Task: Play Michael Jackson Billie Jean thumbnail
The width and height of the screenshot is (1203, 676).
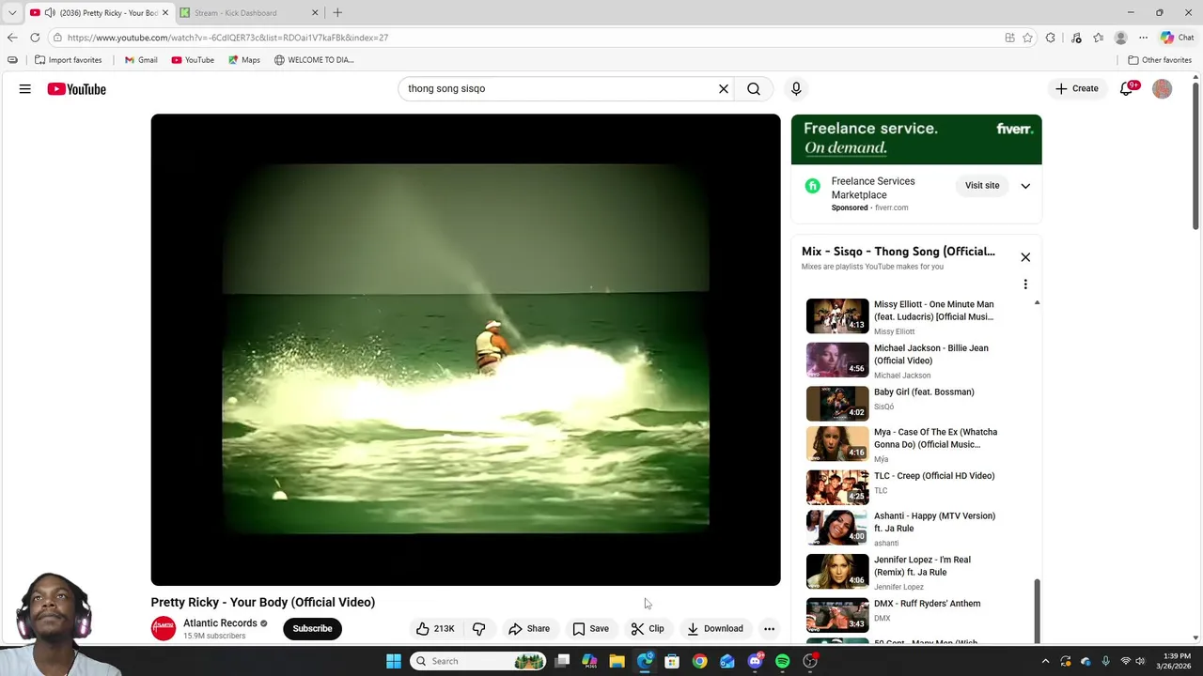Action: [837, 361]
